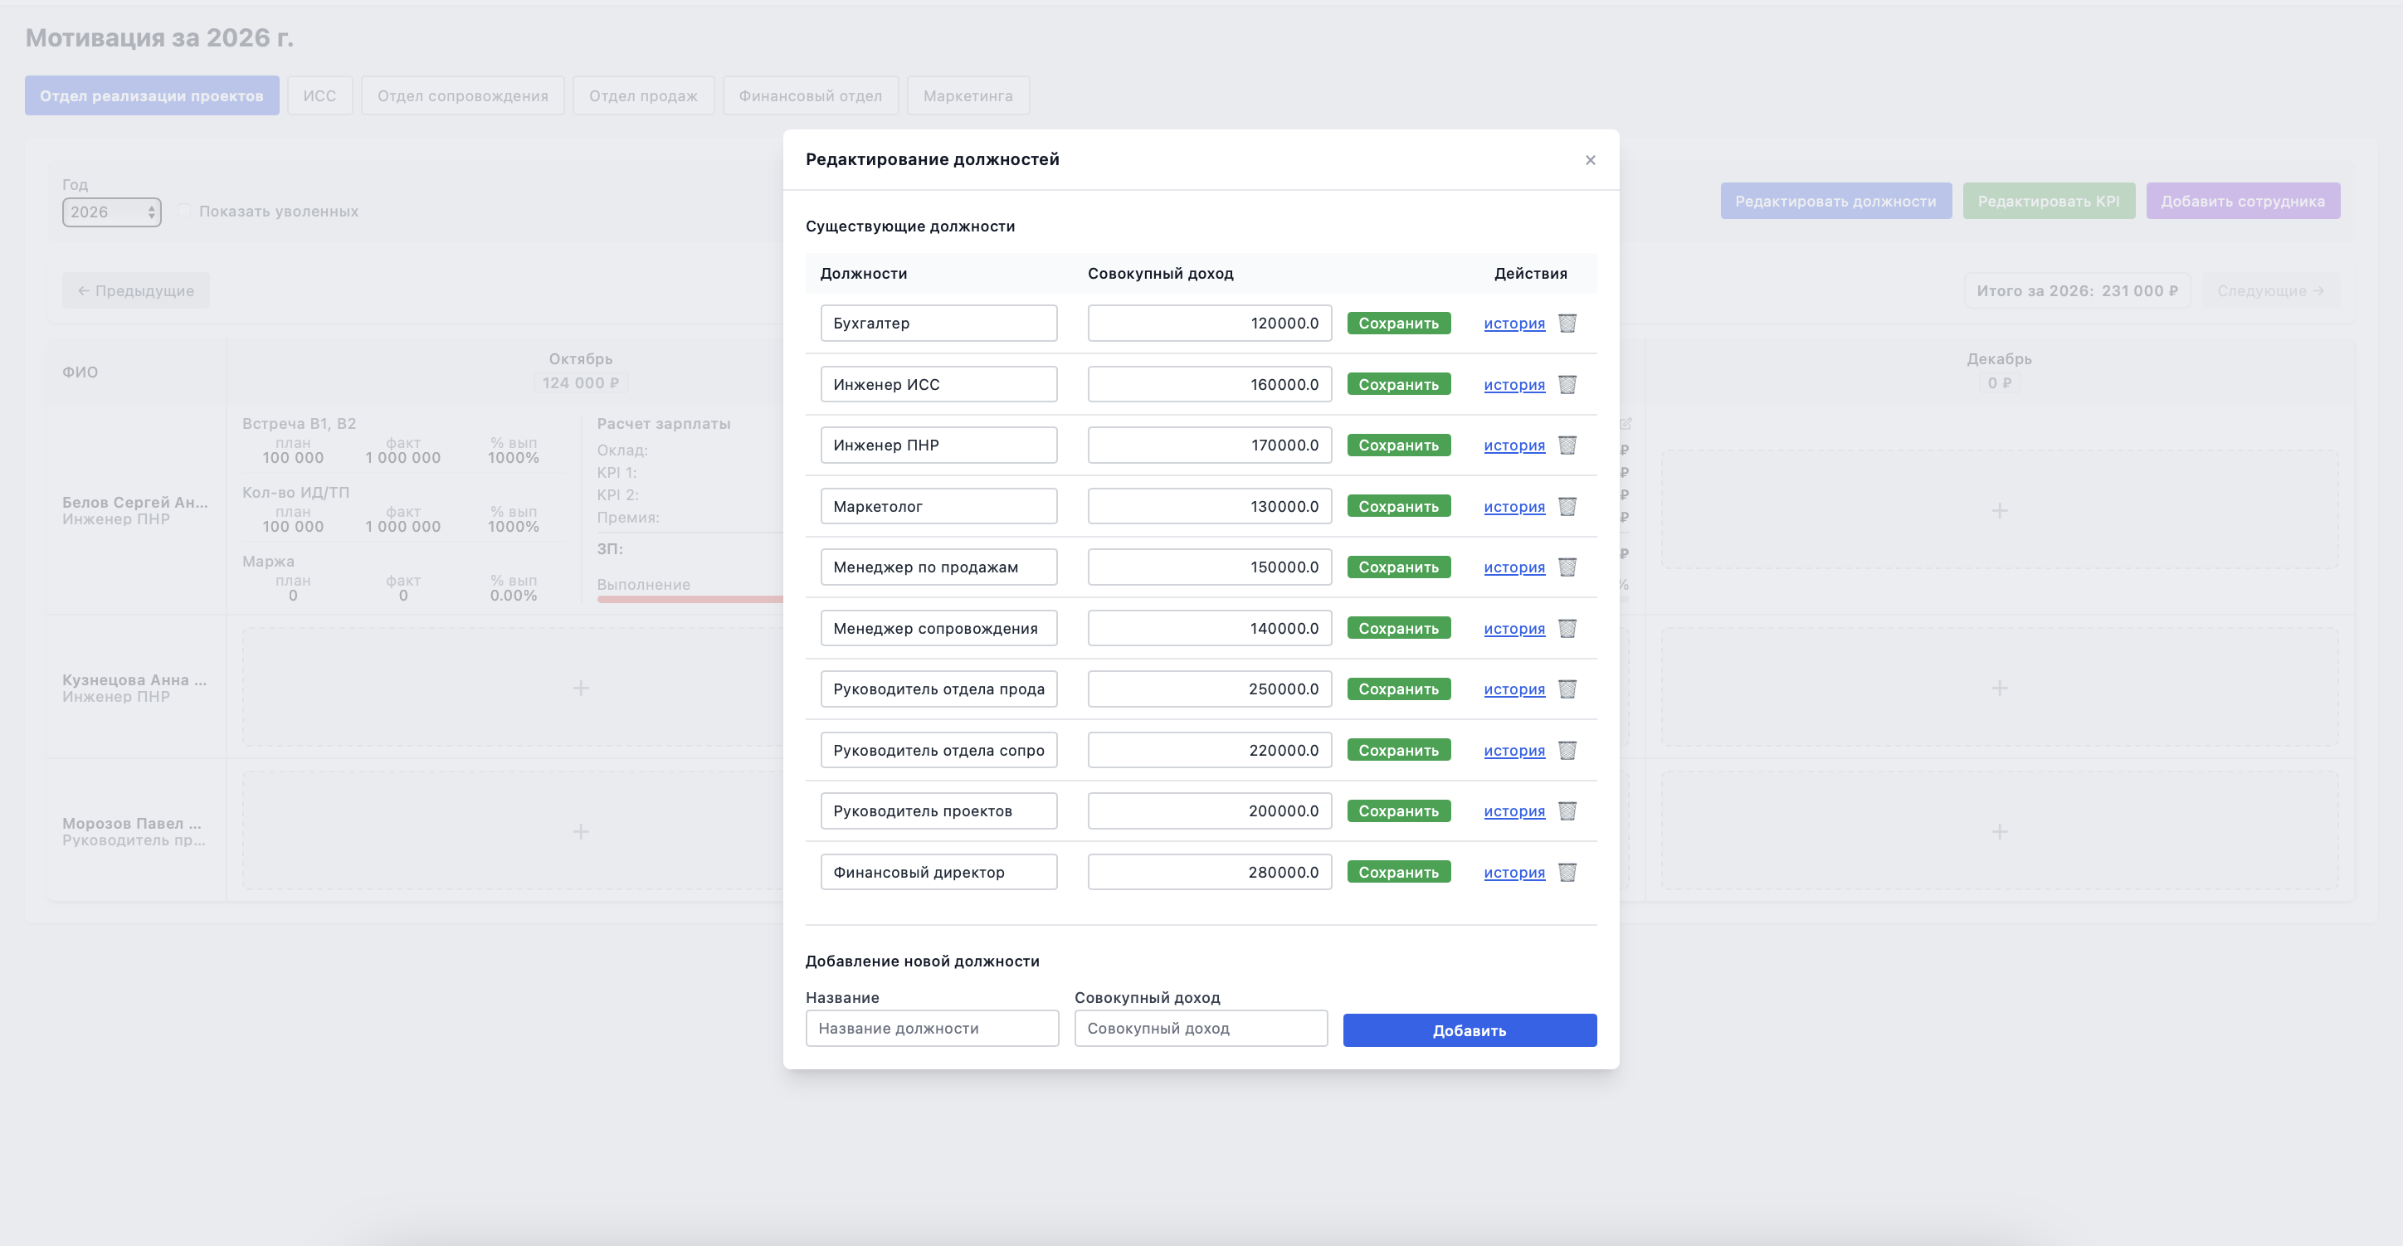Close the Редактирование должностей dialog
This screenshot has height=1246, width=2403.
[1591, 160]
